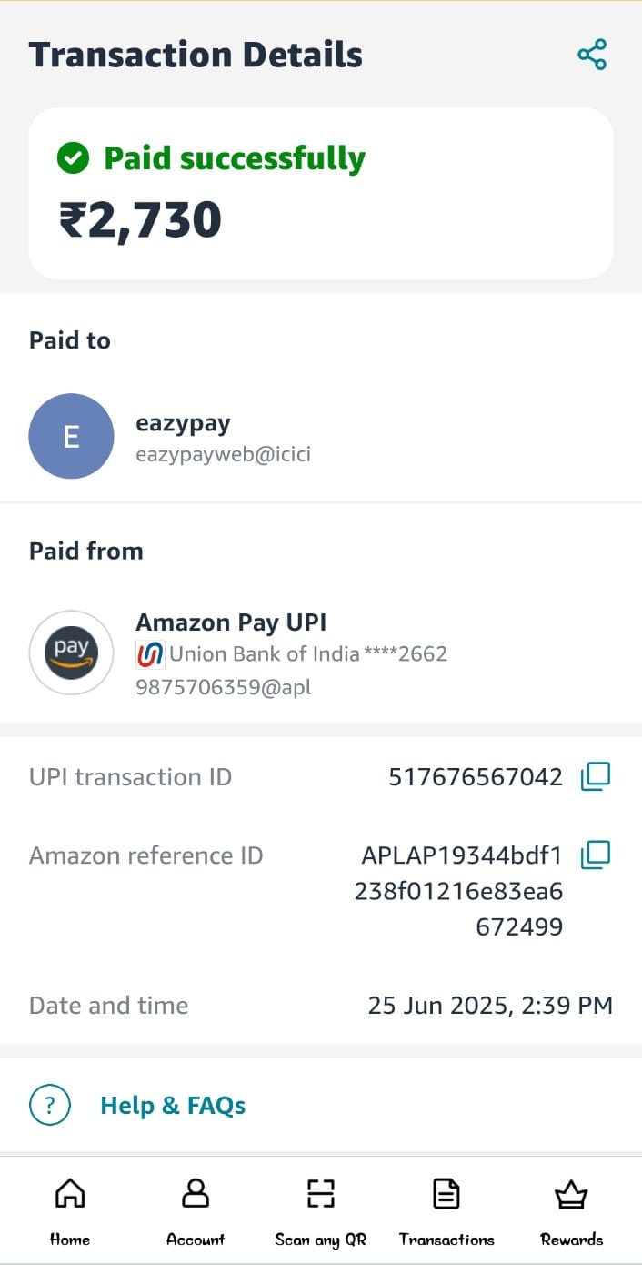The image size is (642, 1265).
Task: Tap the Union Bank of India logo
Action: [150, 654]
